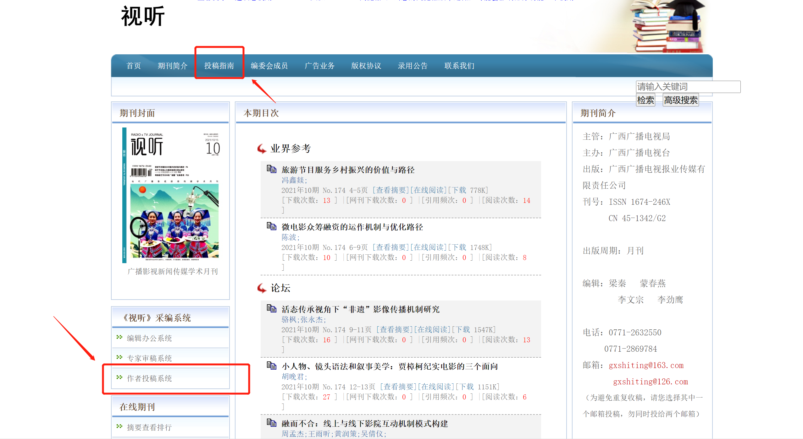Click the red arrow icon beside 业界参考

pyautogui.click(x=262, y=149)
